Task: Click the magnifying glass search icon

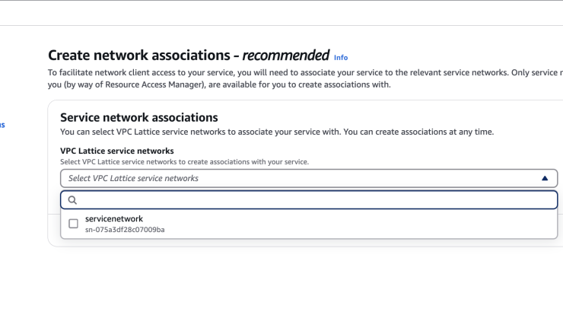Action: (x=72, y=200)
